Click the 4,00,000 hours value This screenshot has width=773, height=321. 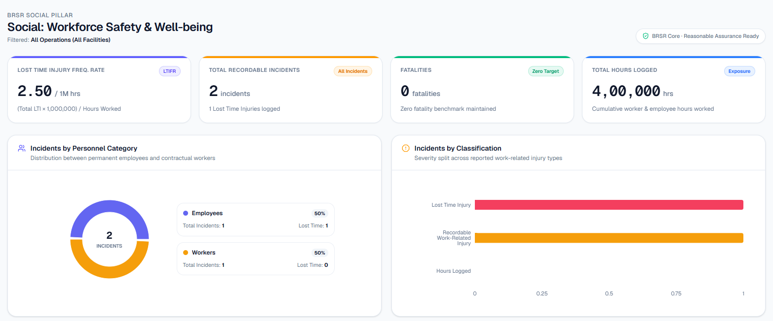(626, 92)
